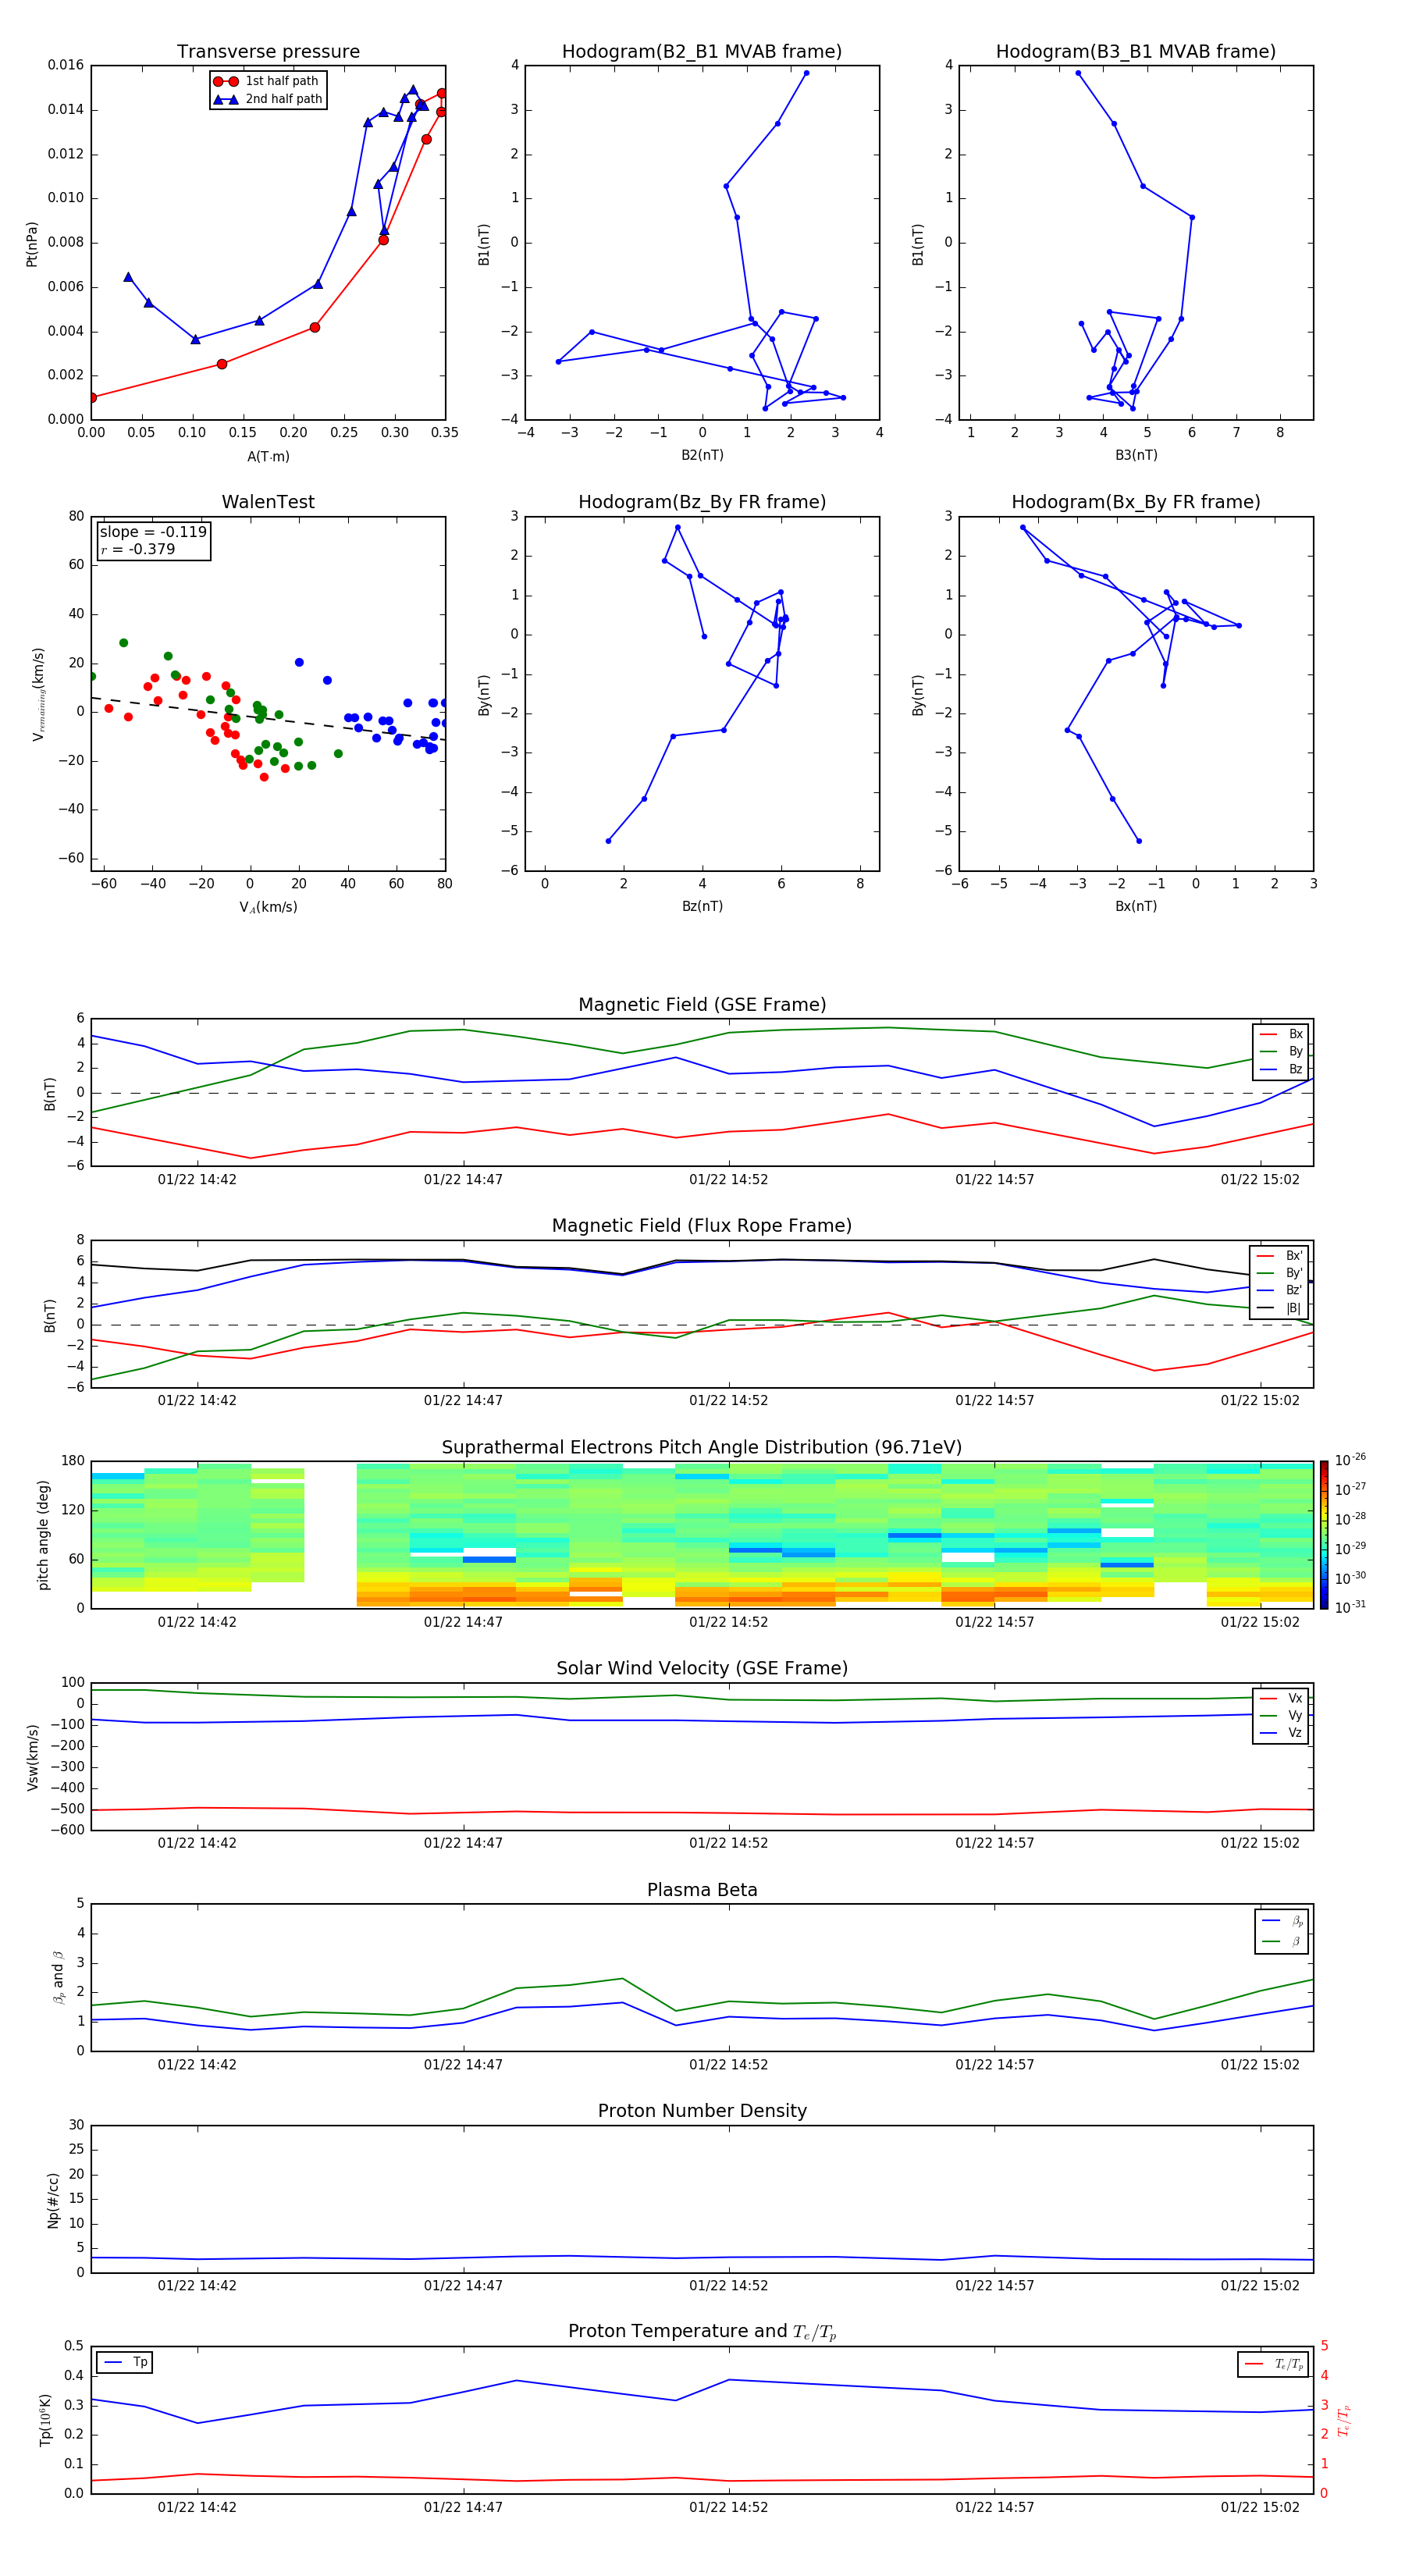Screen dimensions: 1405x2576
Task: Click the "Proton Temperature and Te/Tp" title
Action: (702, 2331)
